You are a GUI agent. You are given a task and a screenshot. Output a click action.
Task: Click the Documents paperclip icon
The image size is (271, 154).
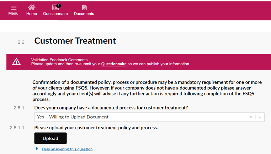pos(84,8)
